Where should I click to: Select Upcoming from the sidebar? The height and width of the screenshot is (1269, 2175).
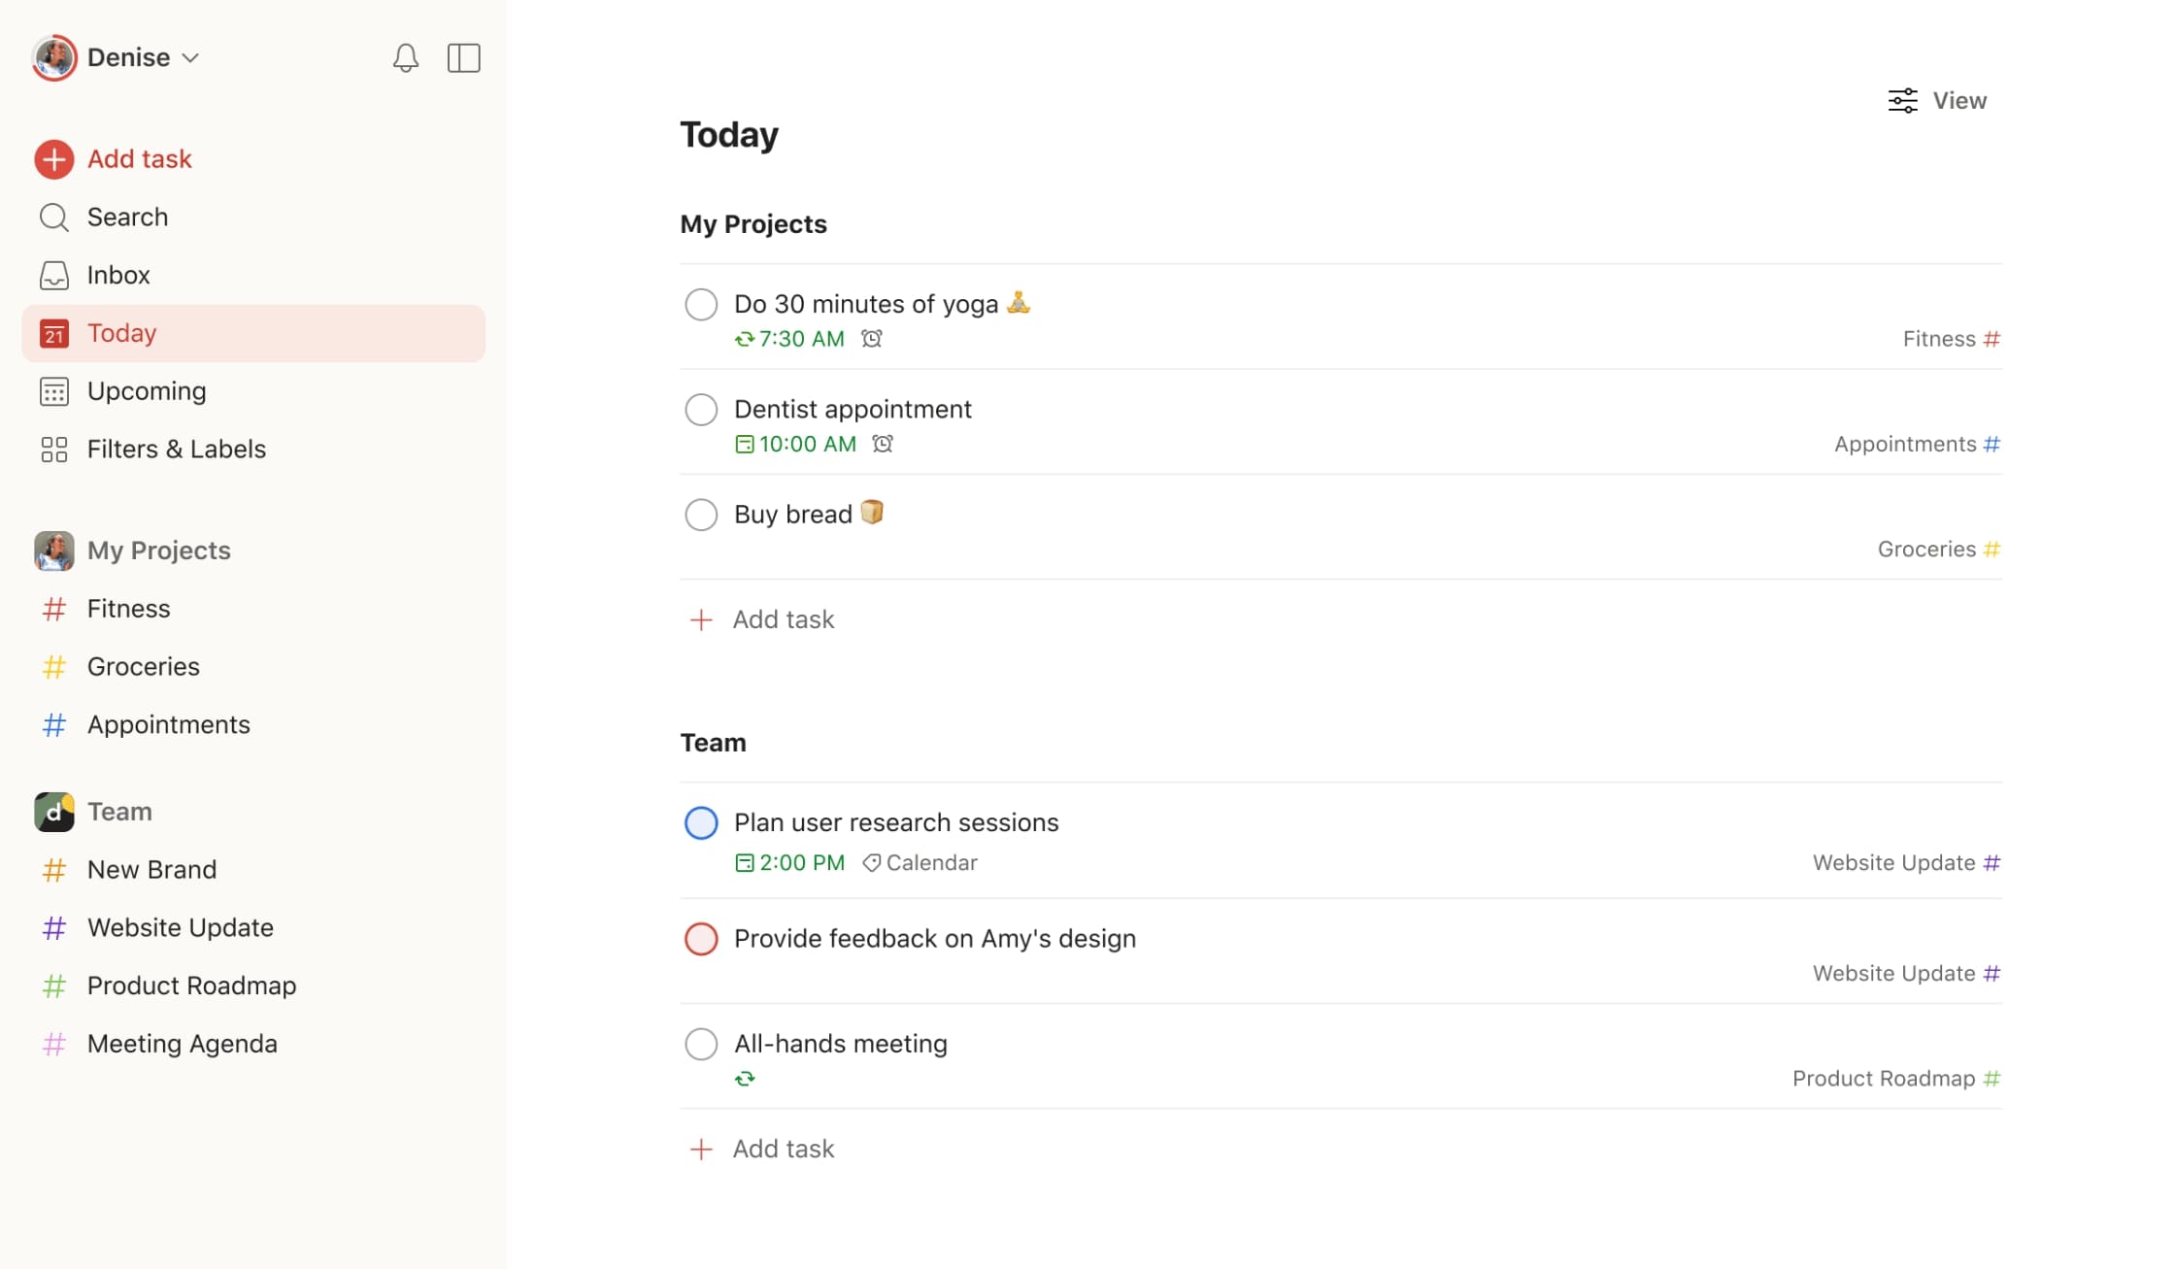(147, 389)
